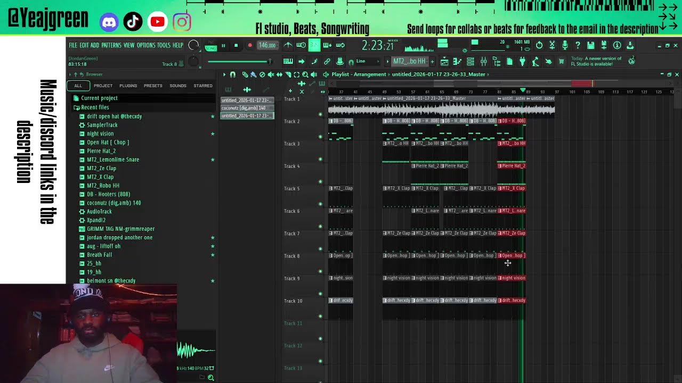Open the Channel rack window
Viewport: 682px width, 383px height.
(x=470, y=62)
